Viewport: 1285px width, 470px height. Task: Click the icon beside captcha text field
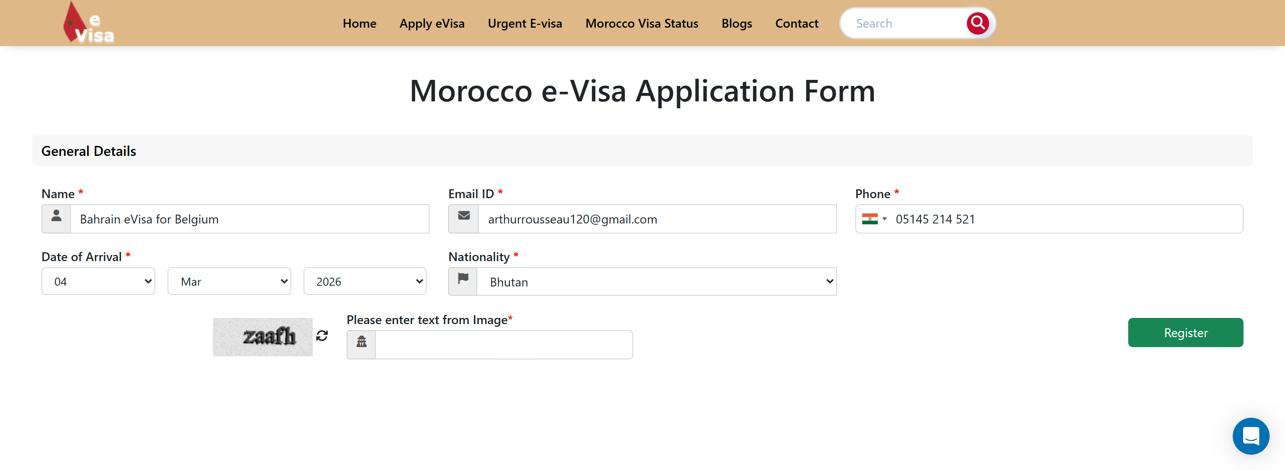[362, 344]
